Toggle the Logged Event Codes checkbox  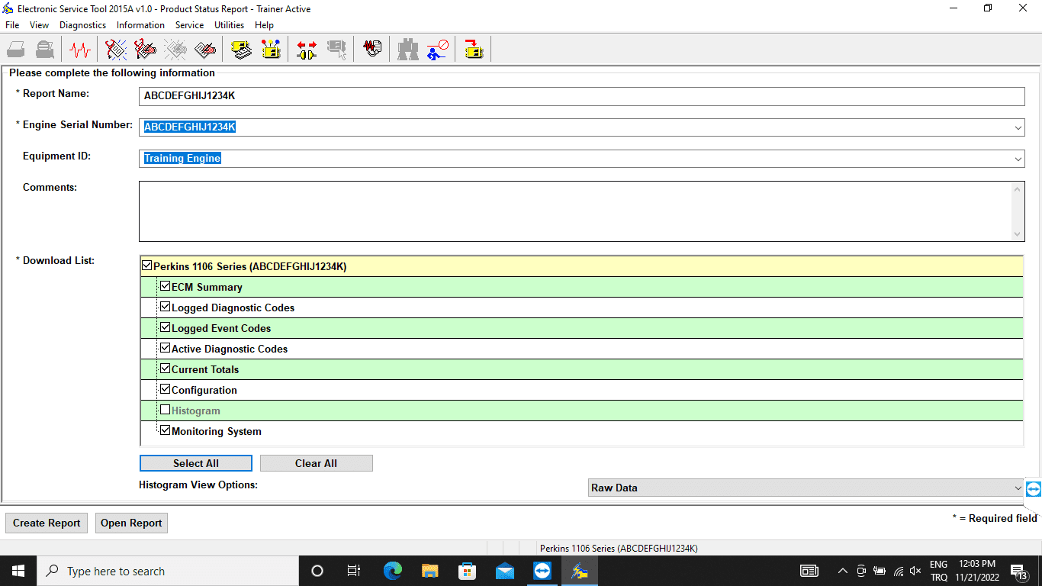coord(166,328)
